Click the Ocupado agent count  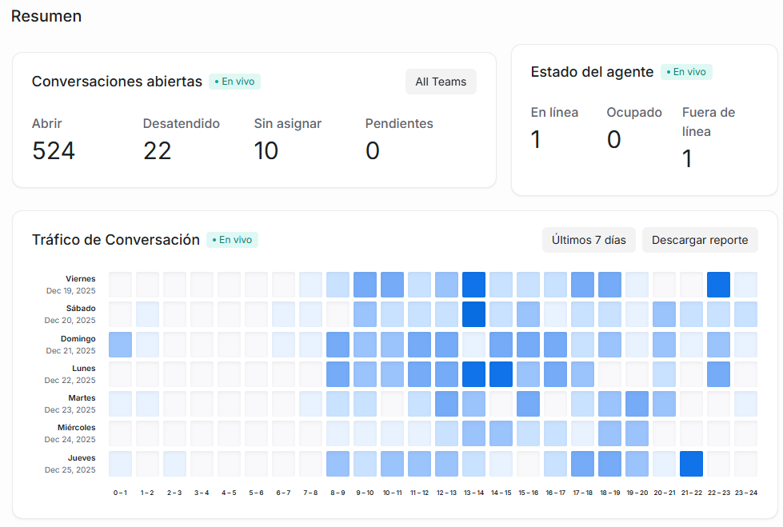(x=613, y=139)
